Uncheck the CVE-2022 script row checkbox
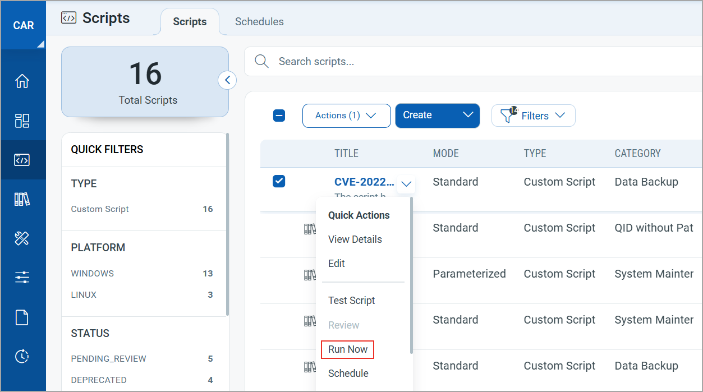 click(x=279, y=181)
